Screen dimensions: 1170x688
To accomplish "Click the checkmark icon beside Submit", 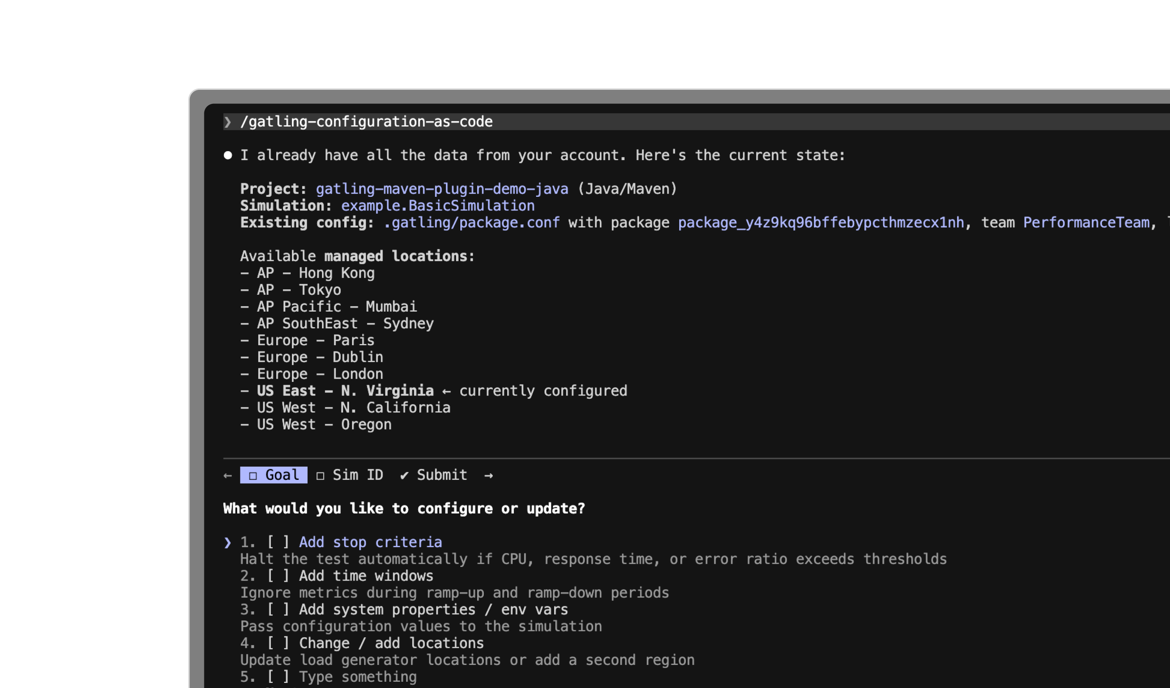I will [404, 476].
